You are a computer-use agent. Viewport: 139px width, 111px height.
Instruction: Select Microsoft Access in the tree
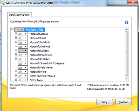point(39,34)
